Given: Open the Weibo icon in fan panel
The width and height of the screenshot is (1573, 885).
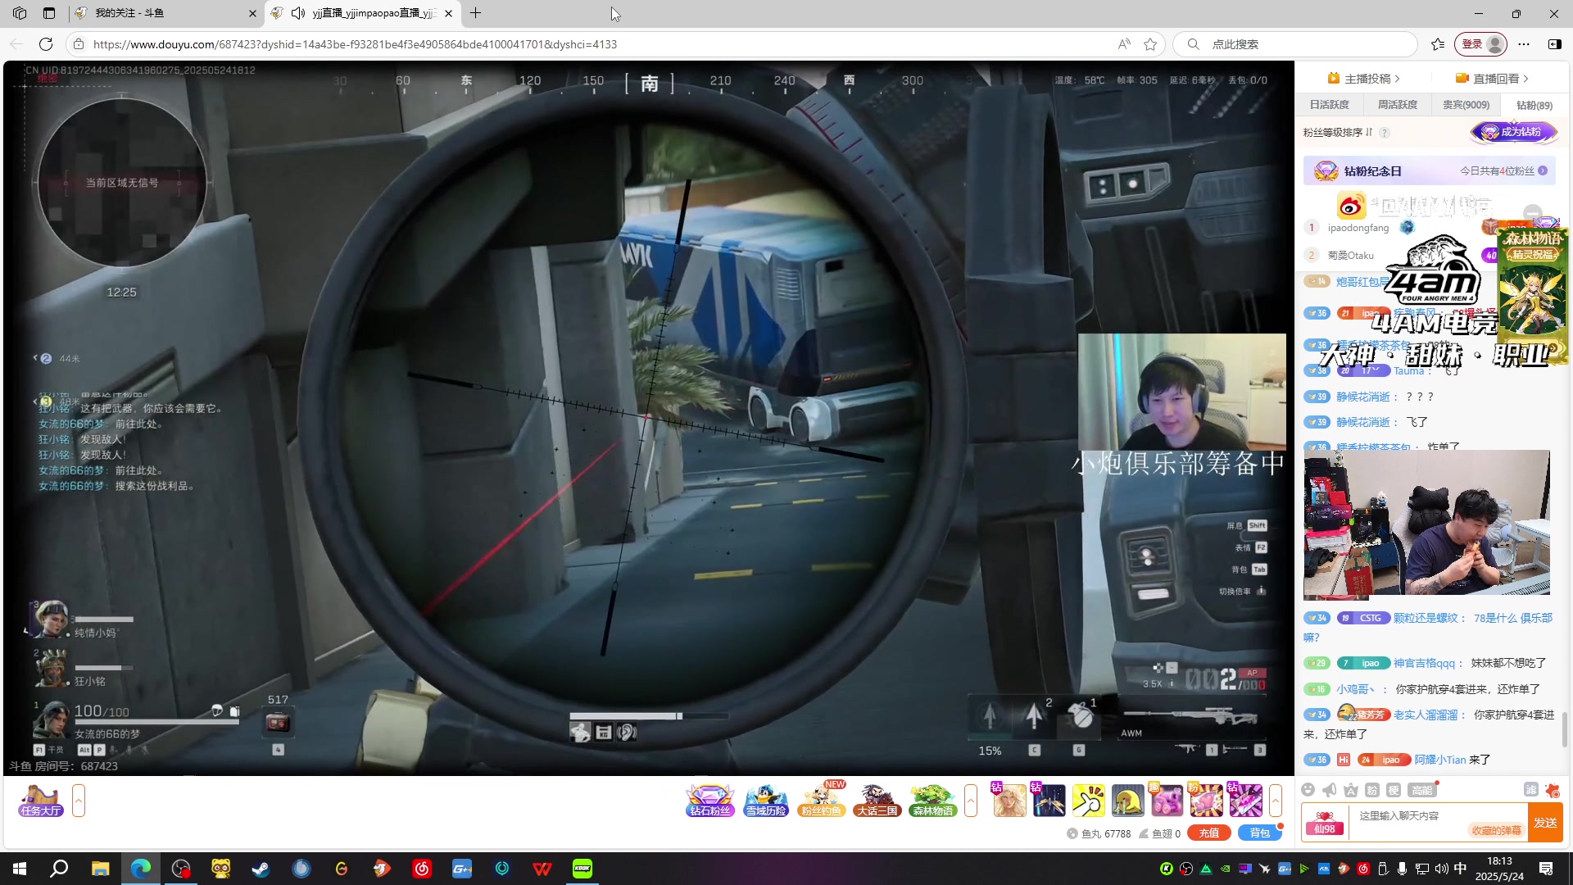Looking at the screenshot, I should (1351, 205).
